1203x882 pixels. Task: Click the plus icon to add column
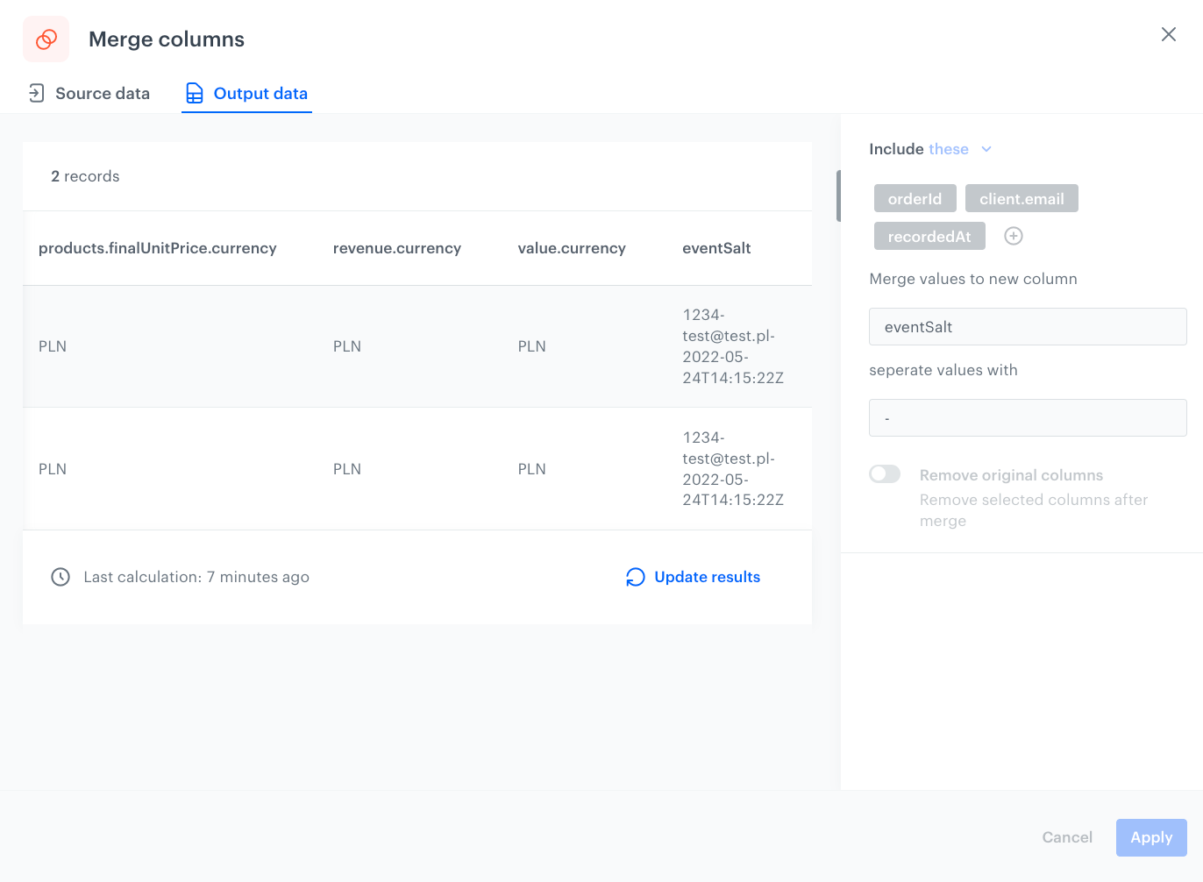[1013, 236]
